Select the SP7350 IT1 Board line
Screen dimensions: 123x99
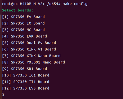coord(26,82)
